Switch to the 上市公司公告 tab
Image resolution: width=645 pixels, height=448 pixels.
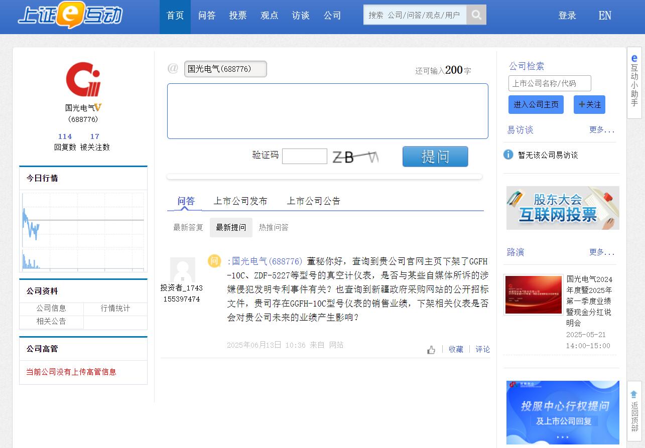coord(314,201)
